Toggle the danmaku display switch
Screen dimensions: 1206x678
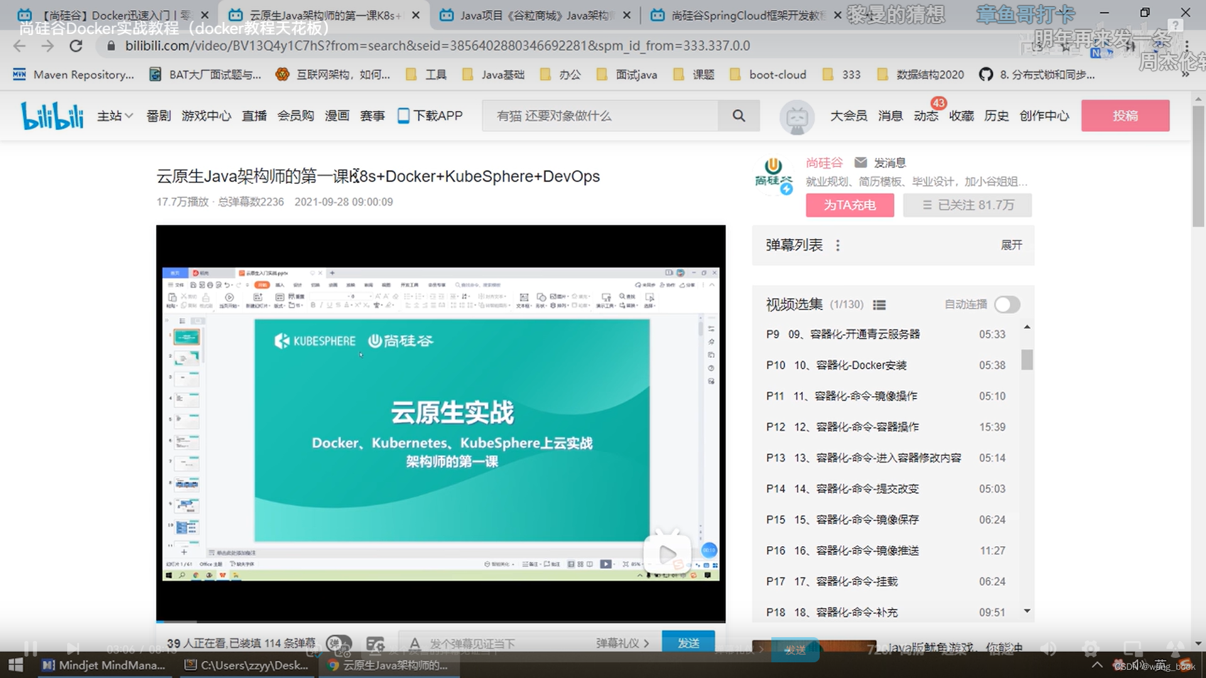[x=339, y=643]
